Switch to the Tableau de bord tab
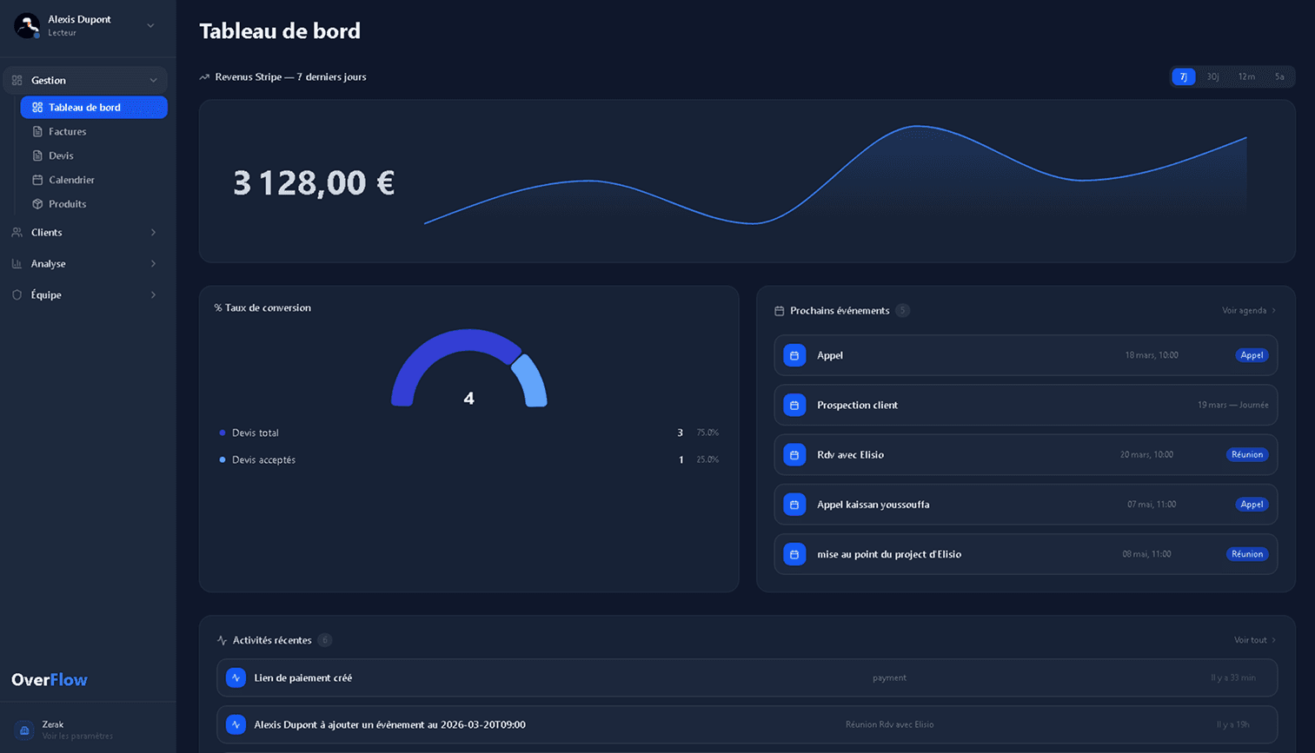Viewport: 1315px width, 753px height. pyautogui.click(x=94, y=107)
